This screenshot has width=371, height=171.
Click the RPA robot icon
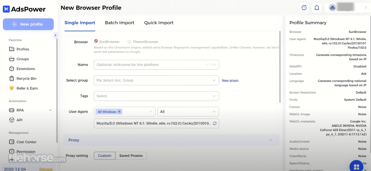coord(12,110)
